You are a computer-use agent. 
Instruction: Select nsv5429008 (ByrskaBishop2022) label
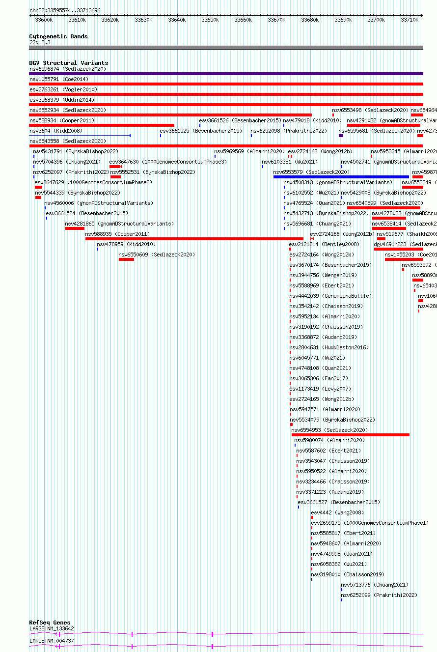tap(383, 193)
